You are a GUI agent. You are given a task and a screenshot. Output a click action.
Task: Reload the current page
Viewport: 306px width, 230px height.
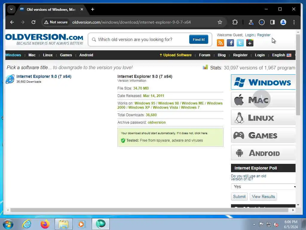point(33,22)
